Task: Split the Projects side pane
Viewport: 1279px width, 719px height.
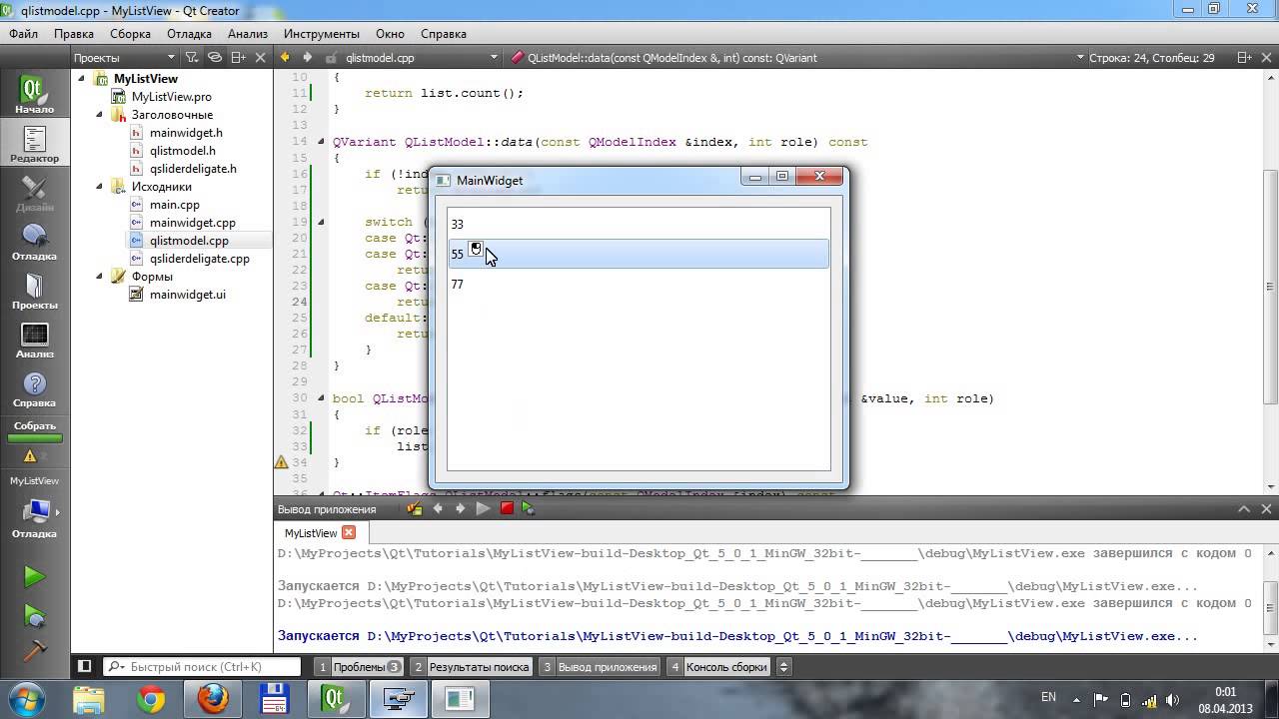Action: click(237, 58)
